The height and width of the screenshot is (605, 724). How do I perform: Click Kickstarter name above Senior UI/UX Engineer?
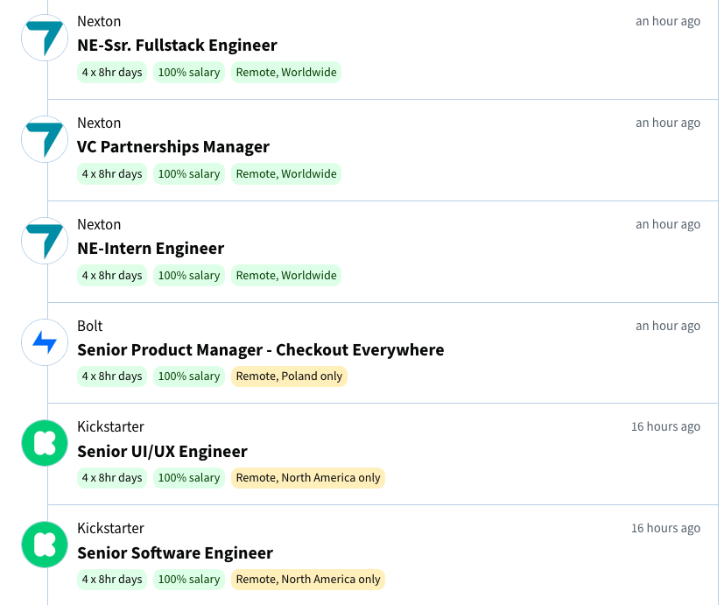110,427
